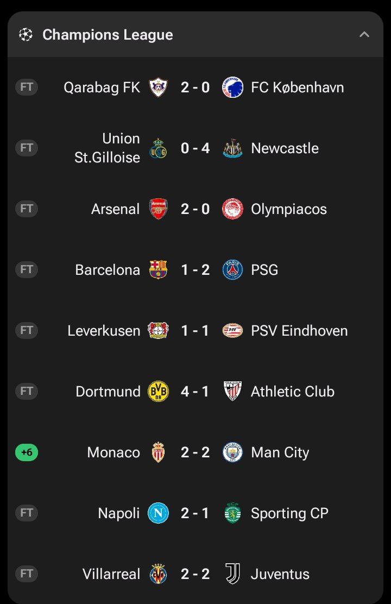Click the Olympiacos club crest

click(232, 209)
